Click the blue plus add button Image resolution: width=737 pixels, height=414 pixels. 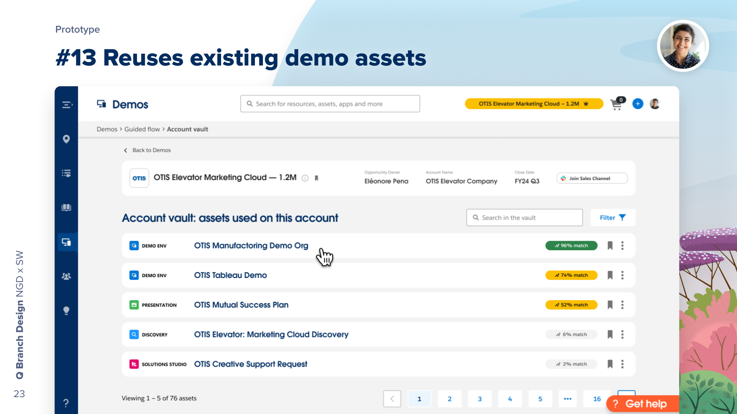[638, 103]
